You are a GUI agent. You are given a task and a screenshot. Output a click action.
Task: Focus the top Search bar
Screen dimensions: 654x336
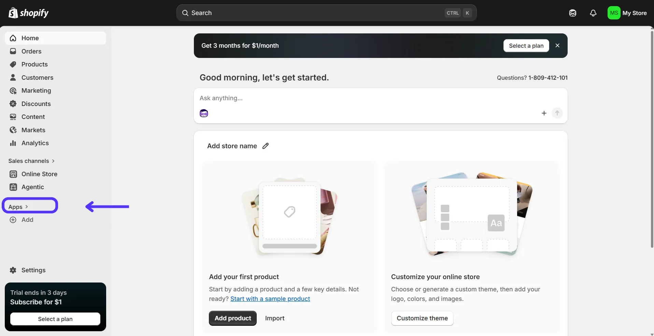coord(326,13)
